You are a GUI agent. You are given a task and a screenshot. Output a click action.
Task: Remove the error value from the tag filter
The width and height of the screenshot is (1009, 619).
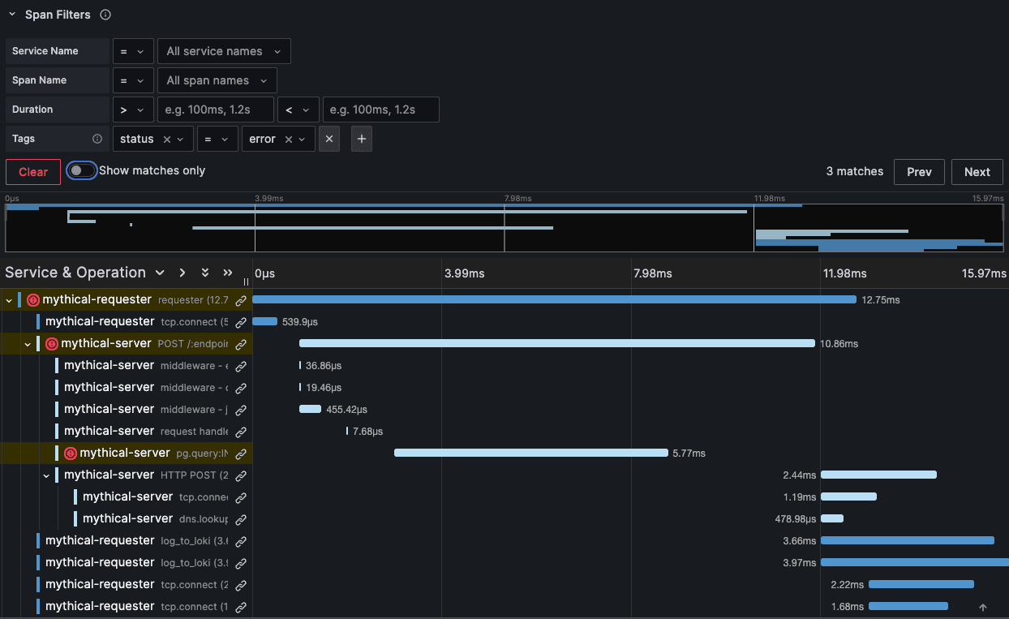290,139
